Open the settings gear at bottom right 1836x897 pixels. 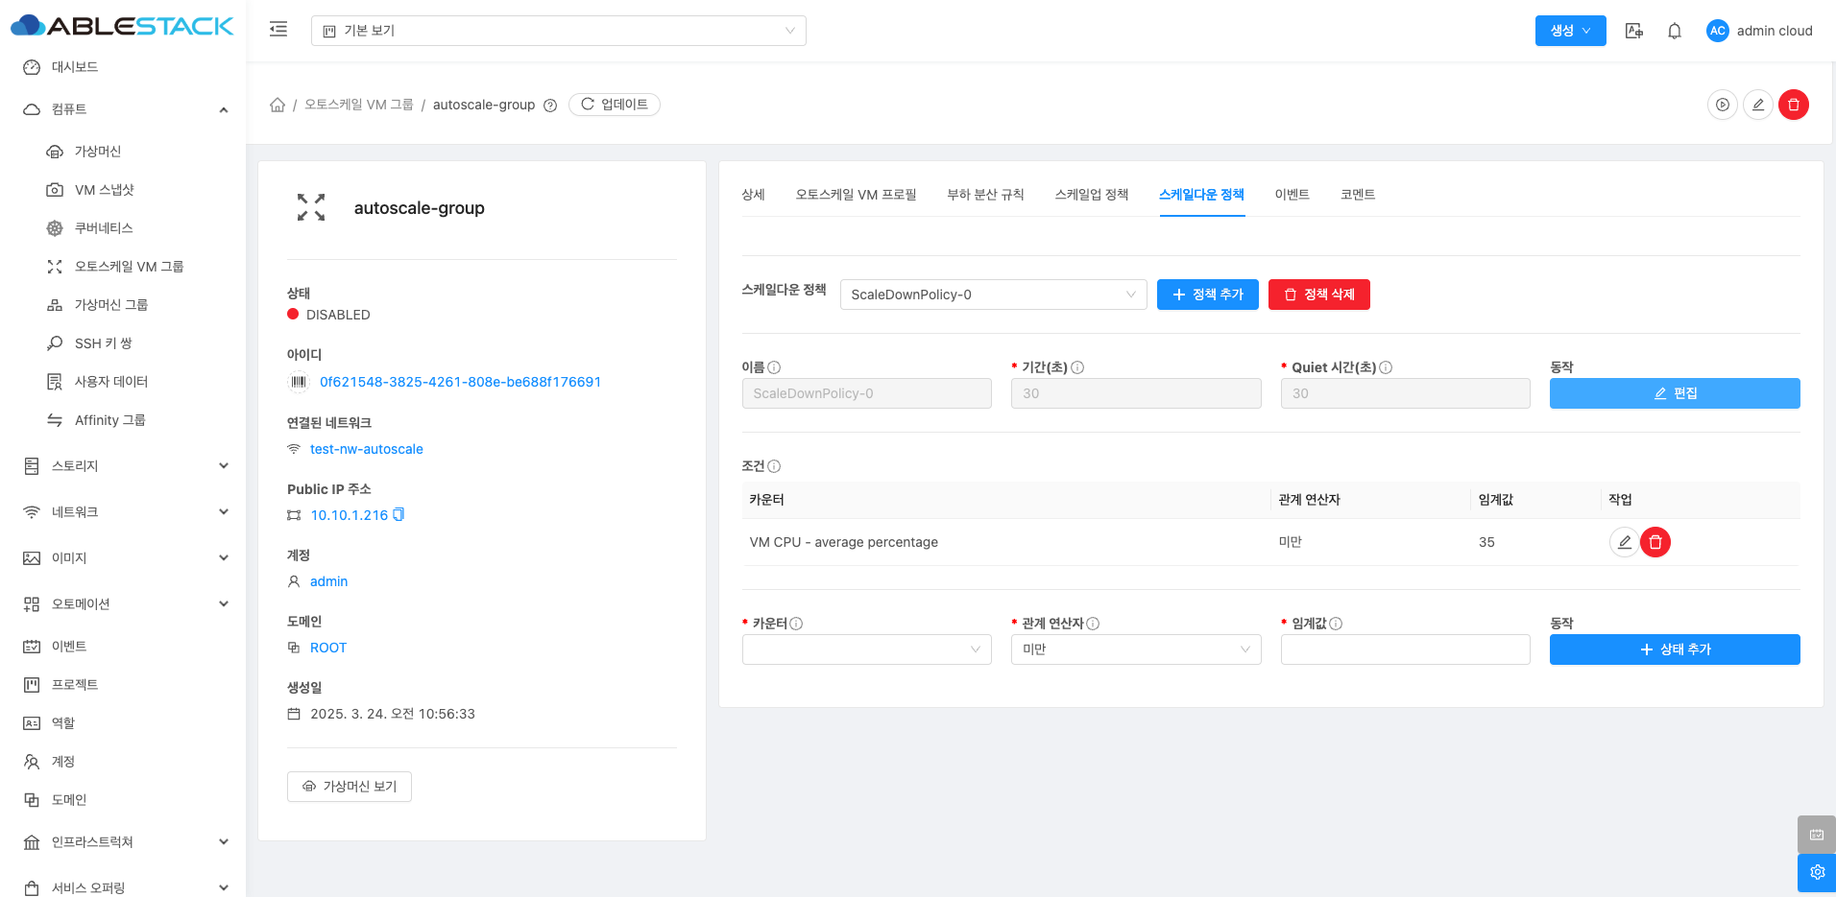(x=1817, y=872)
